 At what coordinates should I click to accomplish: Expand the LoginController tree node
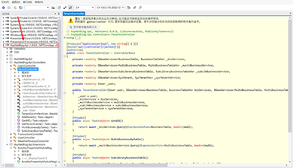coord(11,66)
